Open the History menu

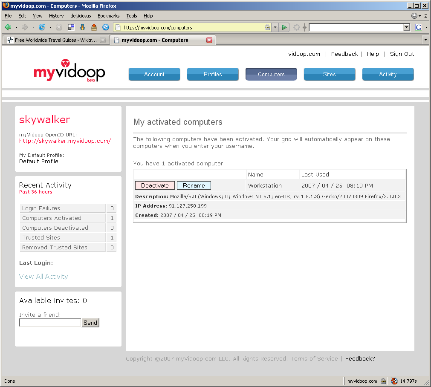[x=56, y=16]
